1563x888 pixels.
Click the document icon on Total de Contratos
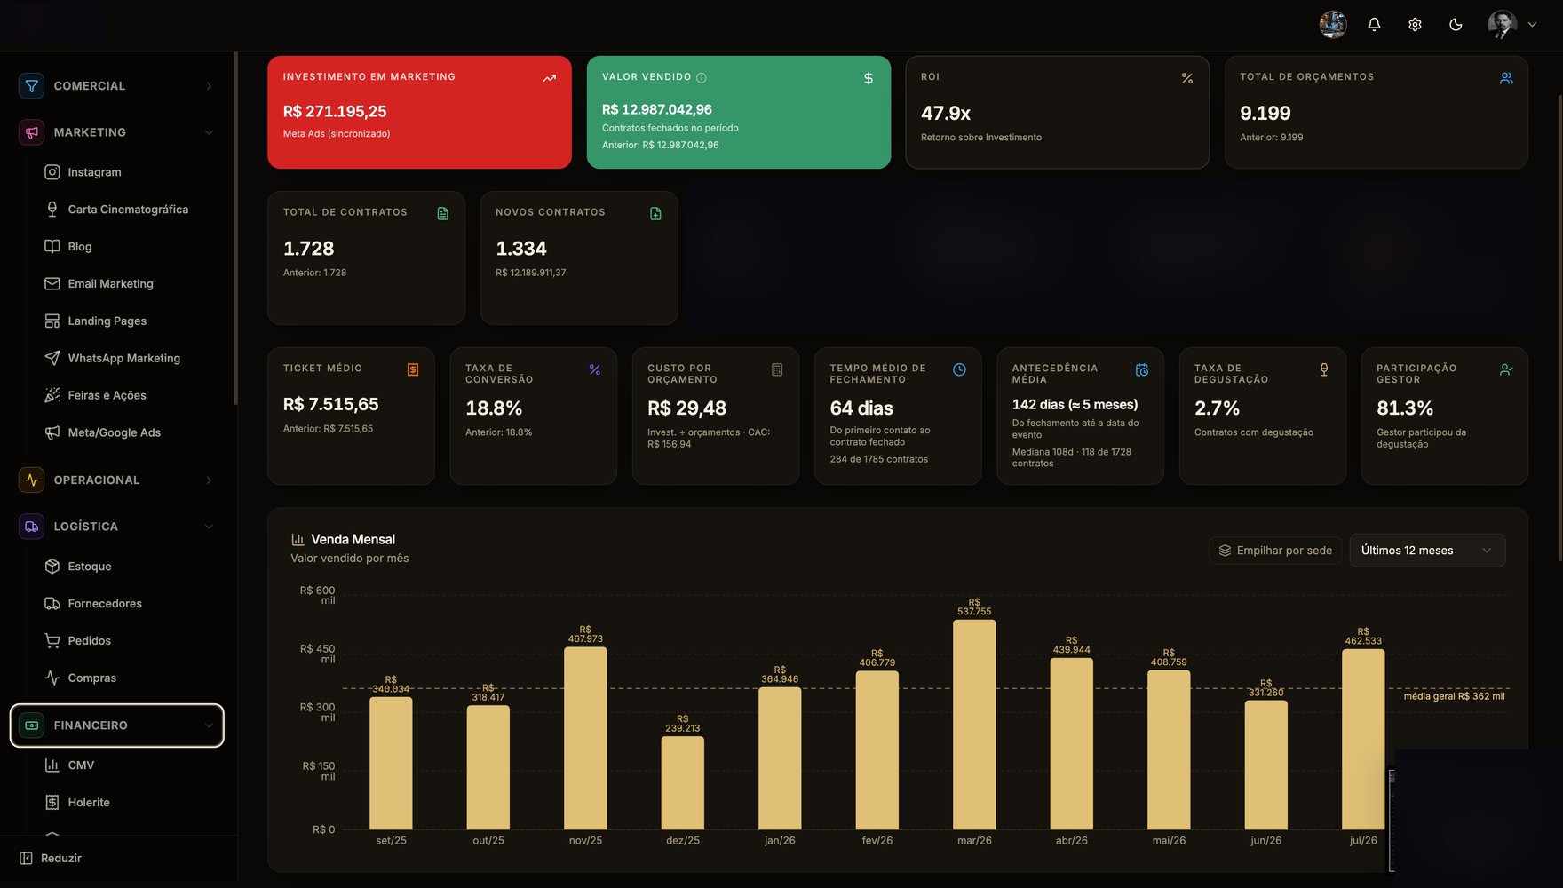[x=443, y=214]
